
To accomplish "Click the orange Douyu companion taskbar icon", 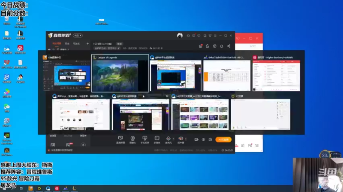I will pyautogui.click(x=30, y=188).
